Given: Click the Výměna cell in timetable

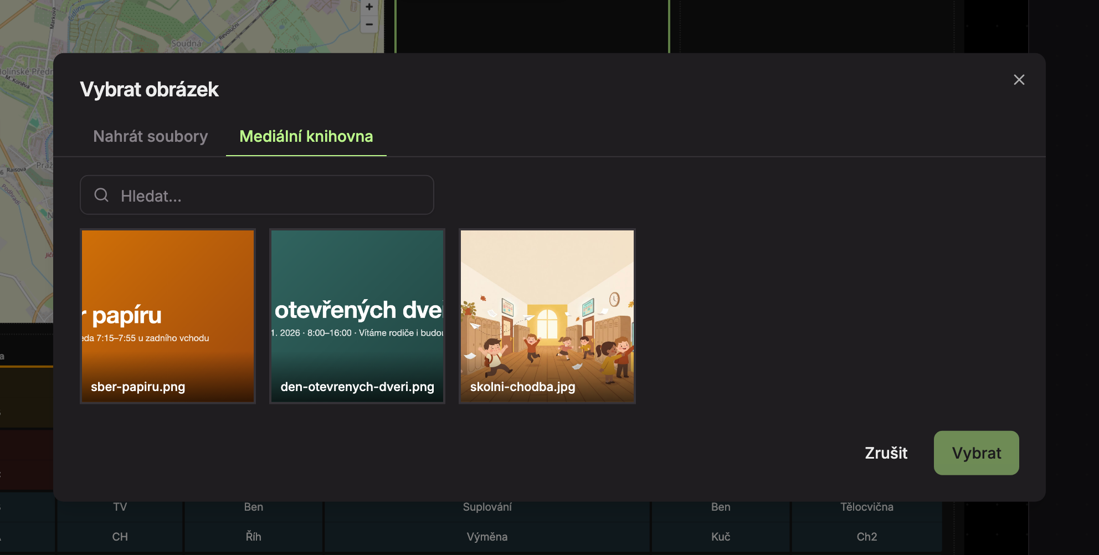Looking at the screenshot, I should tap(487, 537).
